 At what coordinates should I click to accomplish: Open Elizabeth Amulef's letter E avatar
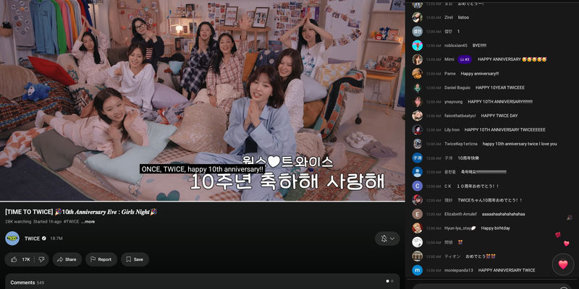(418, 214)
